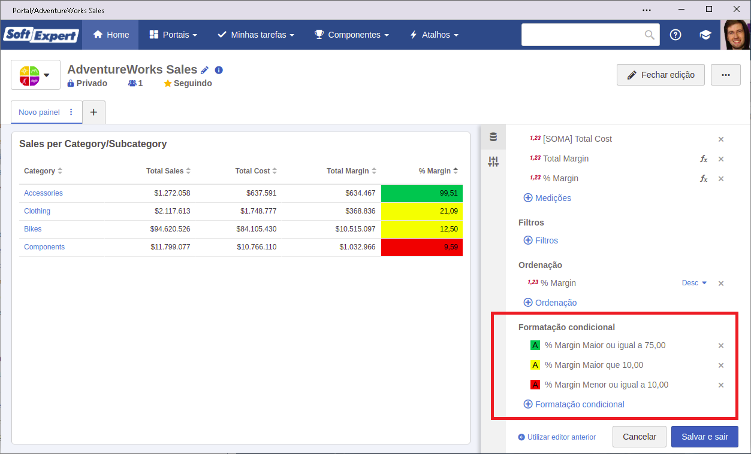Click the yellow format swatch
This screenshot has height=454, width=751.
[x=535, y=365]
